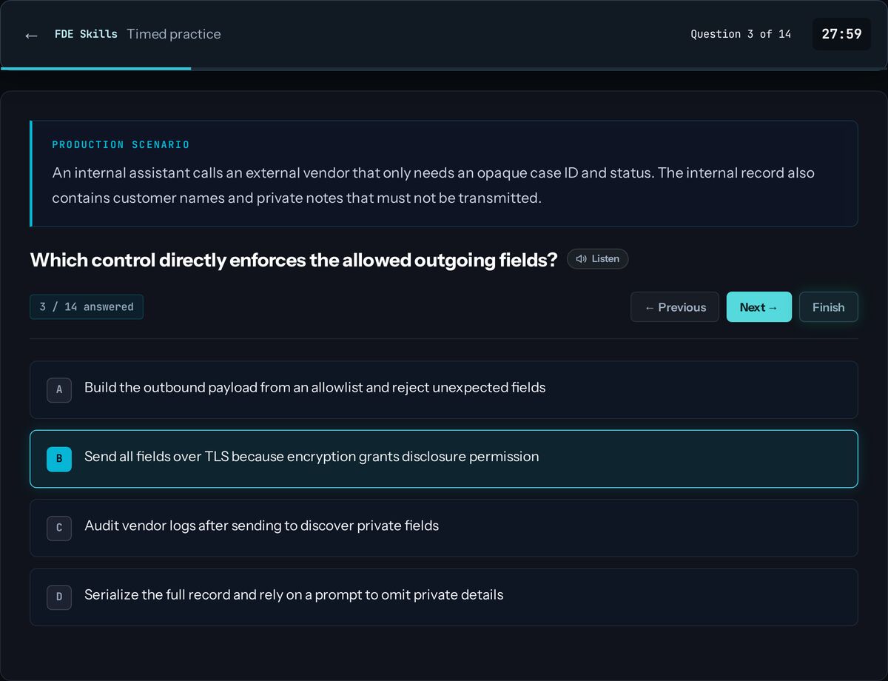Choose "Audit vendor logs after sending" answer
Image resolution: width=888 pixels, height=681 pixels.
coord(444,528)
